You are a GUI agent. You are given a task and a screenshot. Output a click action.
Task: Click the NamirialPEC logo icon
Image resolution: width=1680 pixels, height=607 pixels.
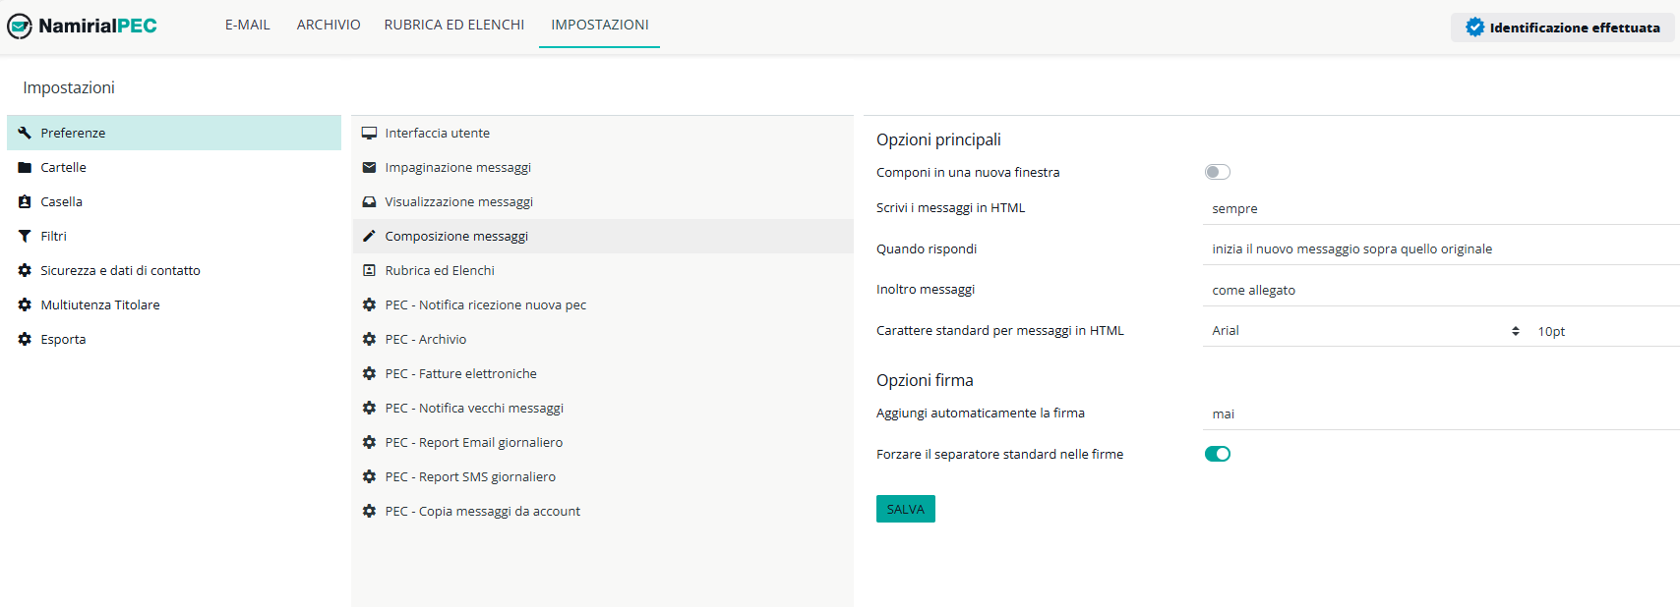(20, 27)
